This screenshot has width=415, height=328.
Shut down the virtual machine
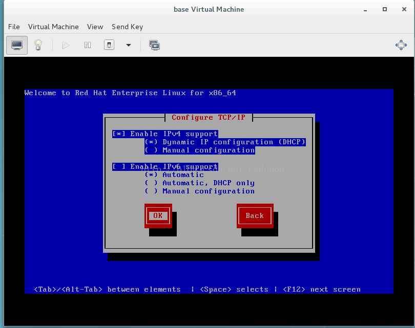pyautogui.click(x=109, y=45)
